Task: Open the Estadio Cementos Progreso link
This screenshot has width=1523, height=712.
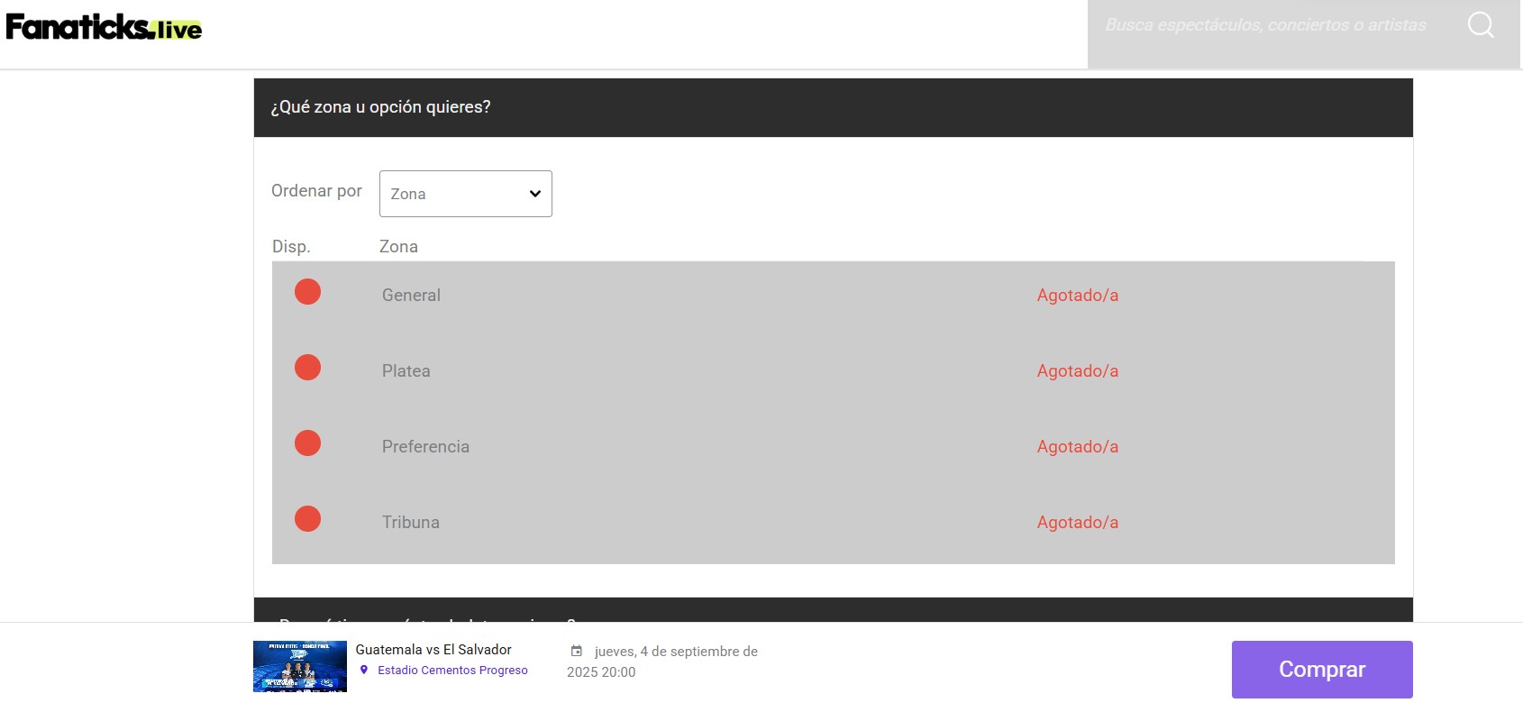Action: tap(452, 671)
